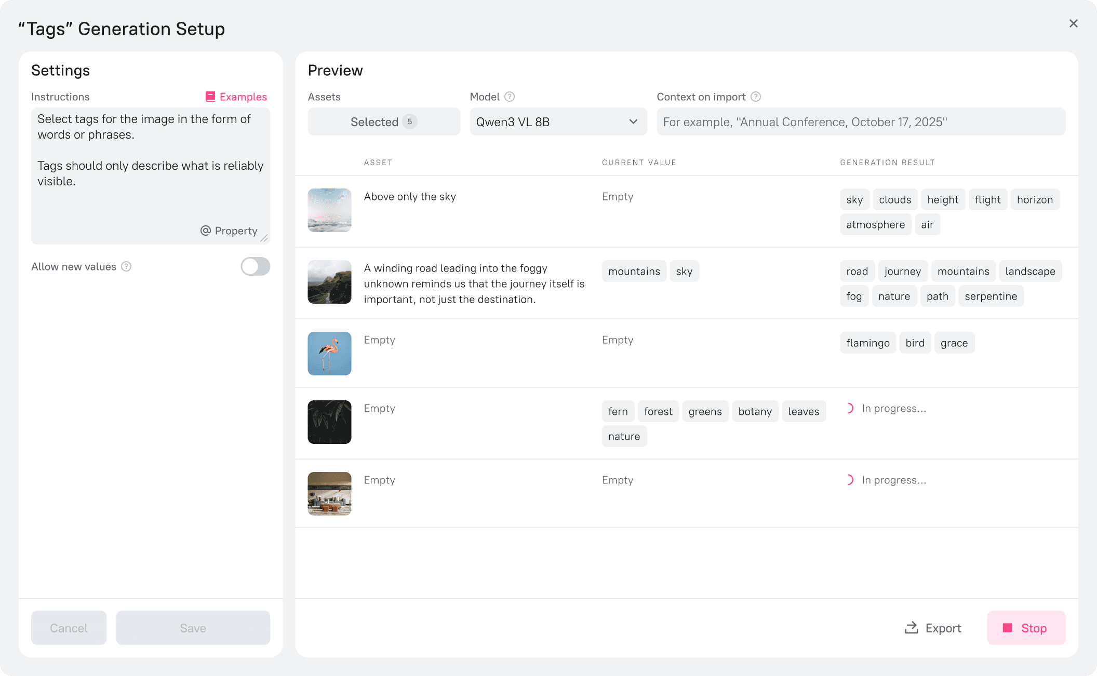Open the Qwen3 VL 8B model dropdown
This screenshot has width=1097, height=676.
pyautogui.click(x=551, y=121)
